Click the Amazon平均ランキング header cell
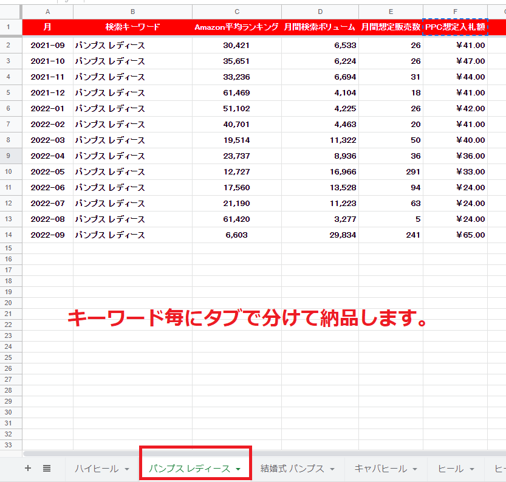Screen dimensions: 506x482 237,27
